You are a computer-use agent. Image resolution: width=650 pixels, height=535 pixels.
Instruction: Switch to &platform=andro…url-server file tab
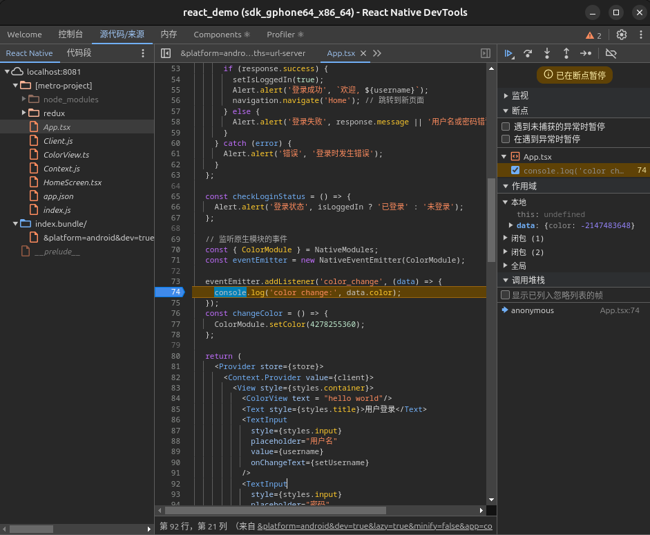click(x=243, y=53)
